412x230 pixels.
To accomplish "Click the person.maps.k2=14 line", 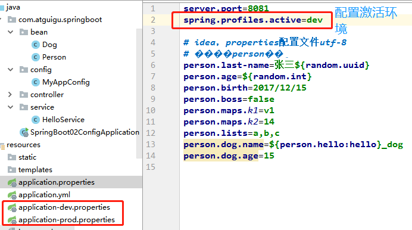I will (229, 122).
